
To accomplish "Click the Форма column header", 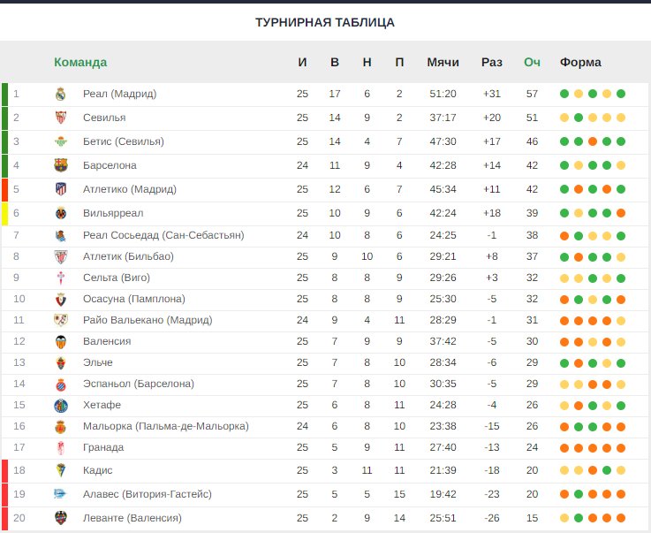I will pos(580,62).
